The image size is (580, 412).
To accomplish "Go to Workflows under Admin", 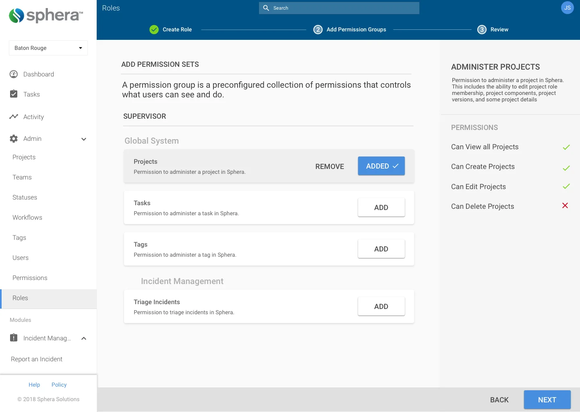I will coord(27,217).
